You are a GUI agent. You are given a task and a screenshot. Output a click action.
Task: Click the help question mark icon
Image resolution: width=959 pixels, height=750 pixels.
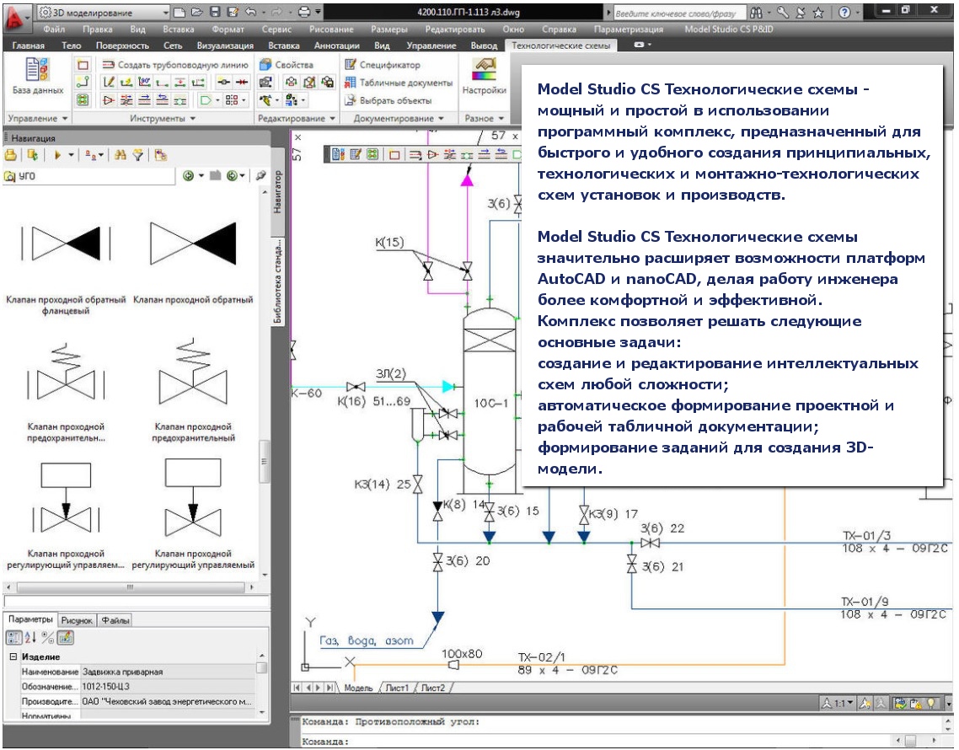pos(844,12)
